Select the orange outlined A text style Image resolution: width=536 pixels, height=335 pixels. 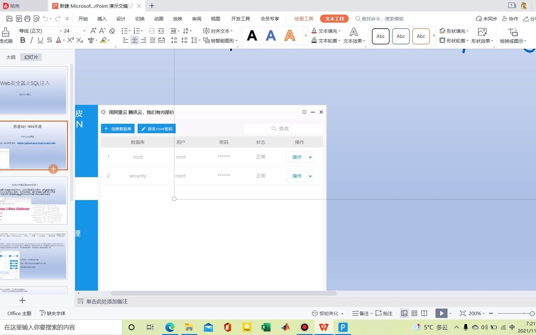click(x=290, y=36)
